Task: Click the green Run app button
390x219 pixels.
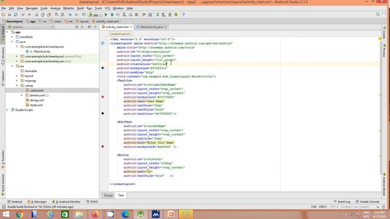Action: click(x=106, y=15)
